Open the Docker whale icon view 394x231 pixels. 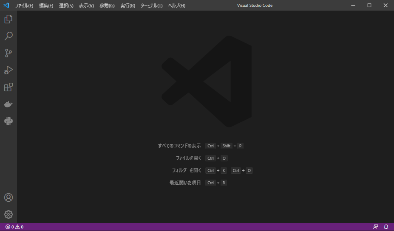point(9,104)
